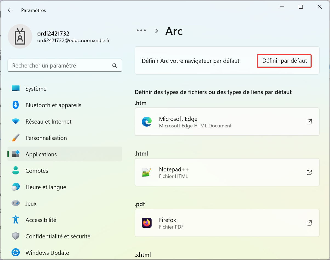Click the search magnifier icon
This screenshot has height=260, width=330.
click(x=115, y=66)
